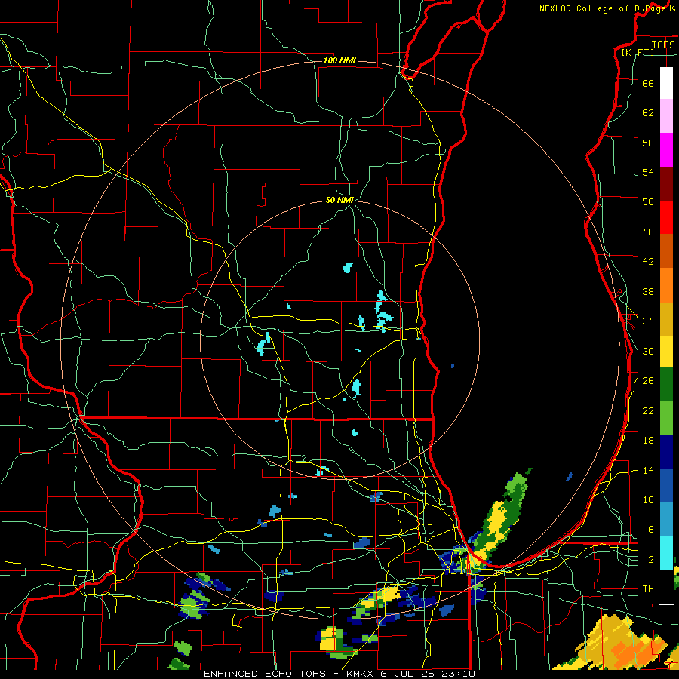The width and height of the screenshot is (679, 679).
Task: Click the white swatch in the tops legend
Action: 666,83
